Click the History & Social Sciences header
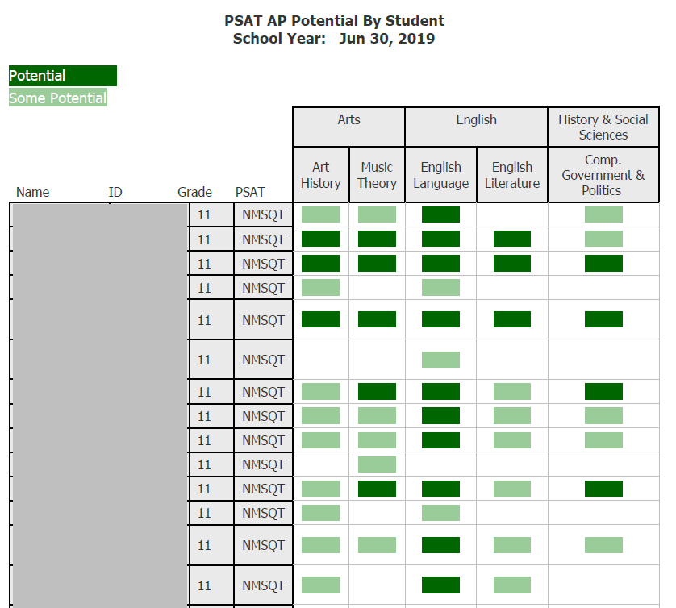The height and width of the screenshot is (608, 676). (x=603, y=127)
